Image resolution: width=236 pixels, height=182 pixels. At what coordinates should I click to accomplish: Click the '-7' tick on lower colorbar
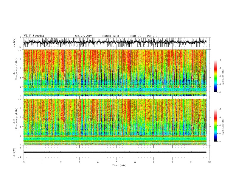point(220,142)
